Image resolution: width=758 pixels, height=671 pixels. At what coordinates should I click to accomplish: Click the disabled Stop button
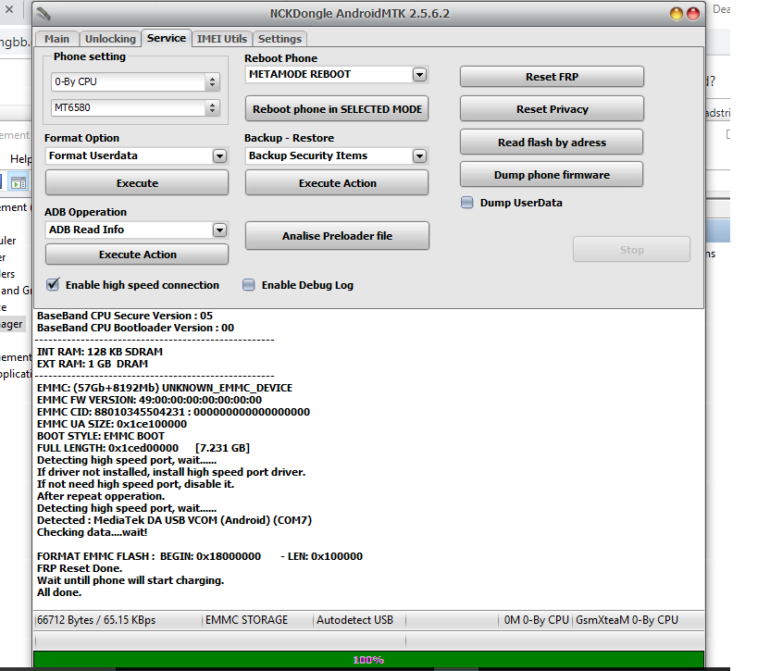click(631, 250)
